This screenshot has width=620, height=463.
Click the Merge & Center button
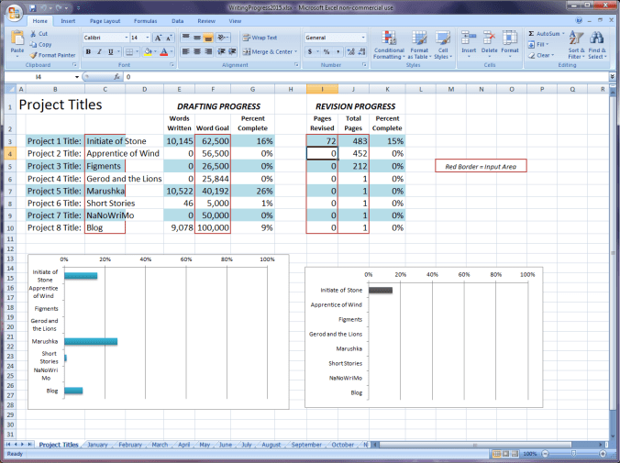tap(270, 52)
